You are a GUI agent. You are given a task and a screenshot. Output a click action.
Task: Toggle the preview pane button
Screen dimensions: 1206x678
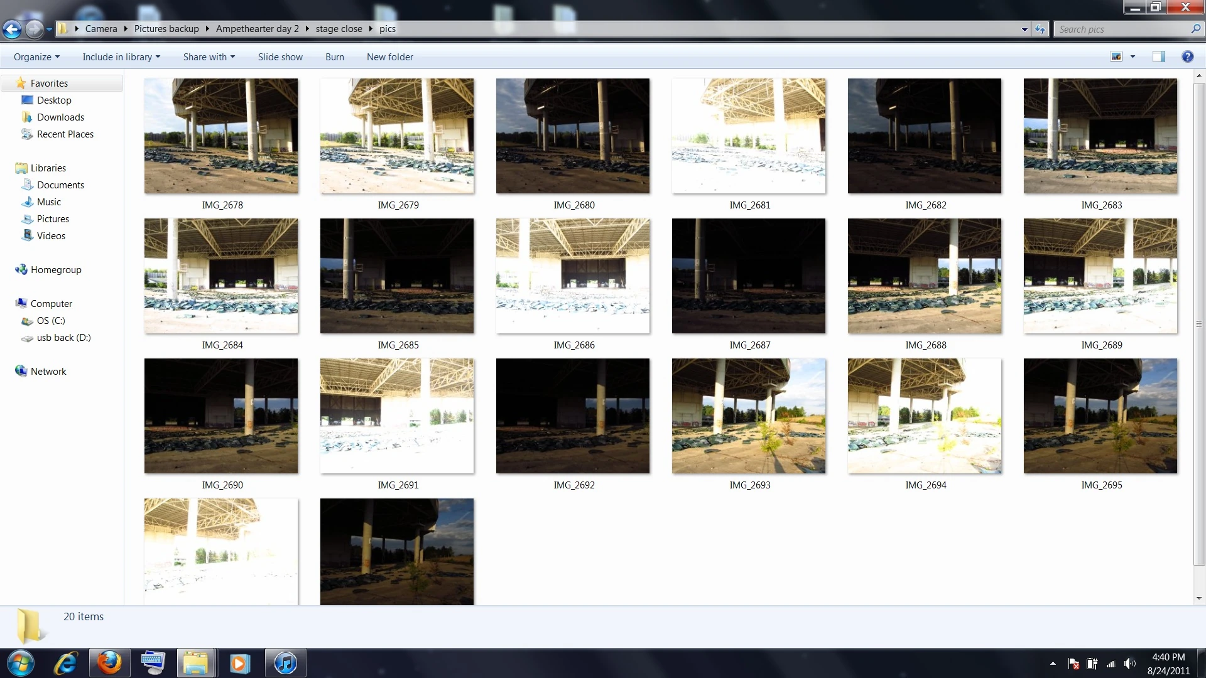click(x=1159, y=56)
